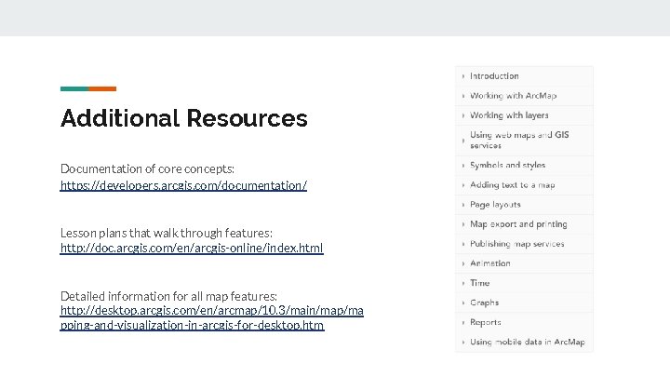670x377 pixels.
Task: Expand the Introduction arrow
Action: (x=463, y=76)
